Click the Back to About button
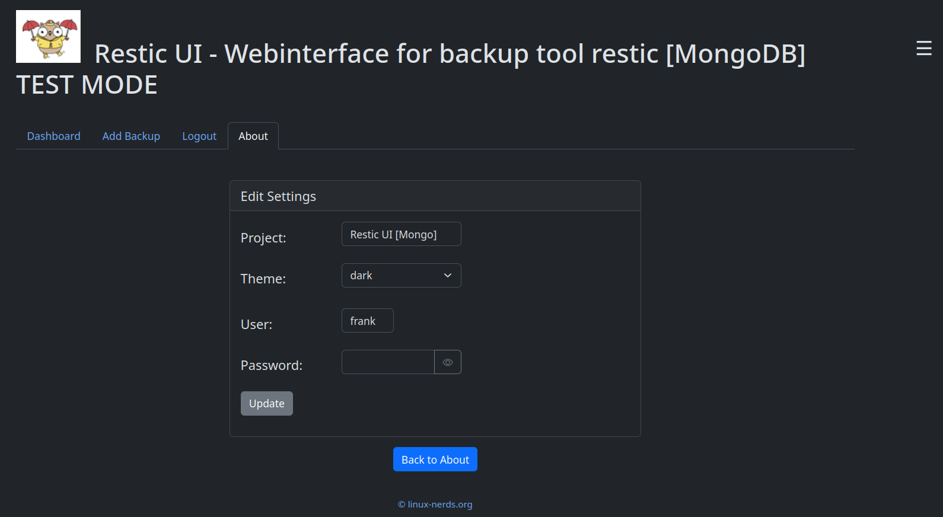Viewport: 943px width, 517px height. click(435, 459)
